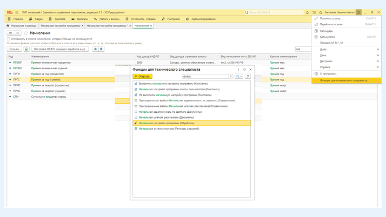Viewport: 386px width, 217px height.
Task: Click the dialog search field containing 'началь'
Action: point(204,76)
